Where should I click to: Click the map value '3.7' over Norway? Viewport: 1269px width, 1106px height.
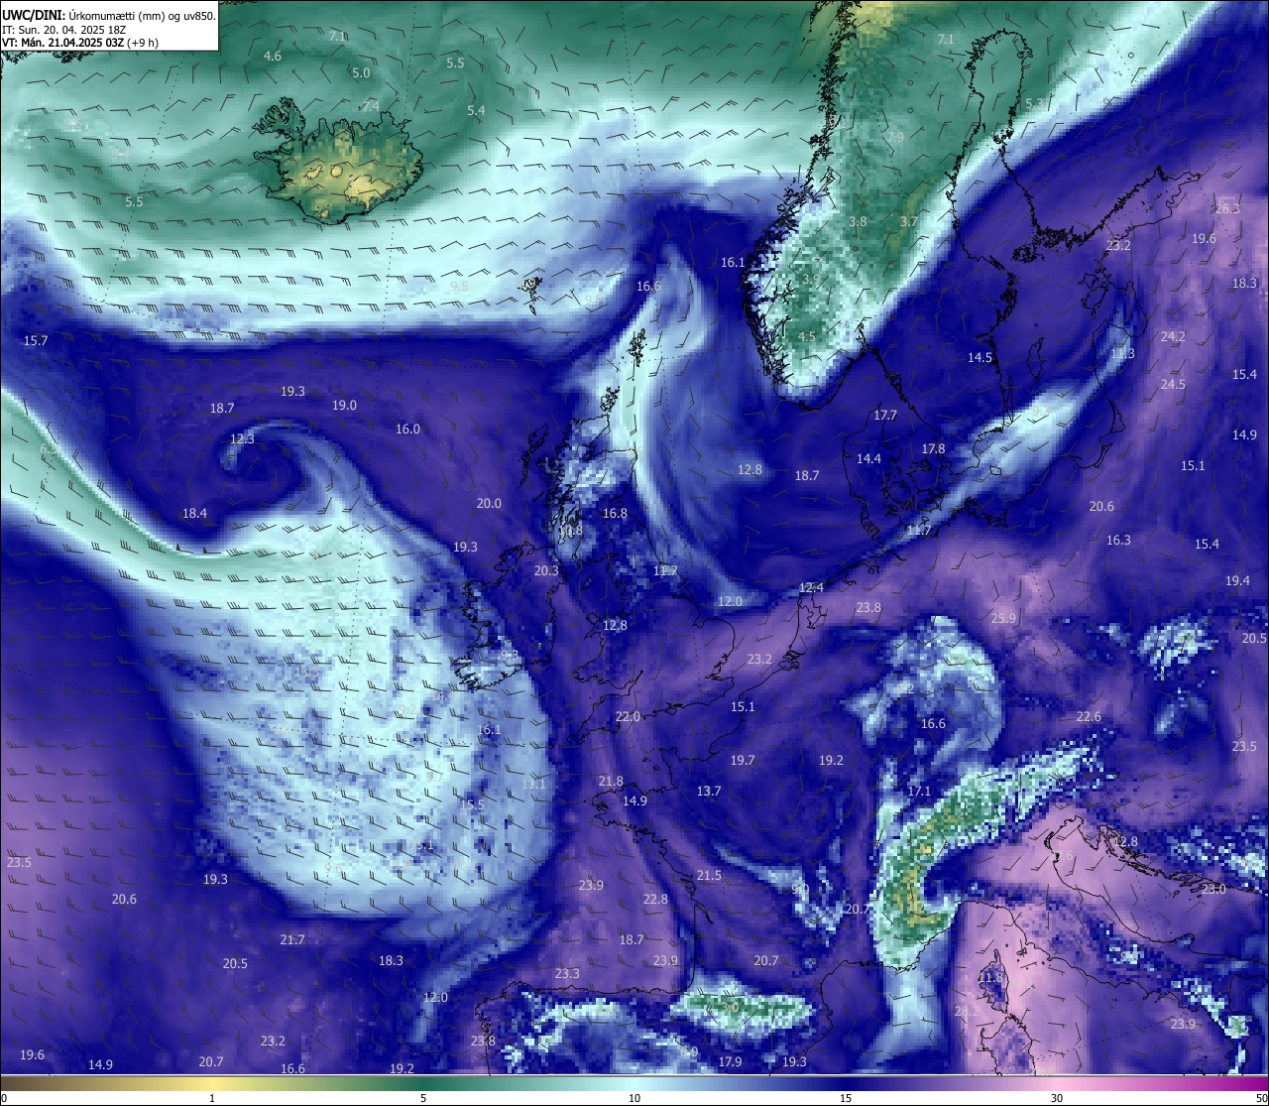point(908,222)
